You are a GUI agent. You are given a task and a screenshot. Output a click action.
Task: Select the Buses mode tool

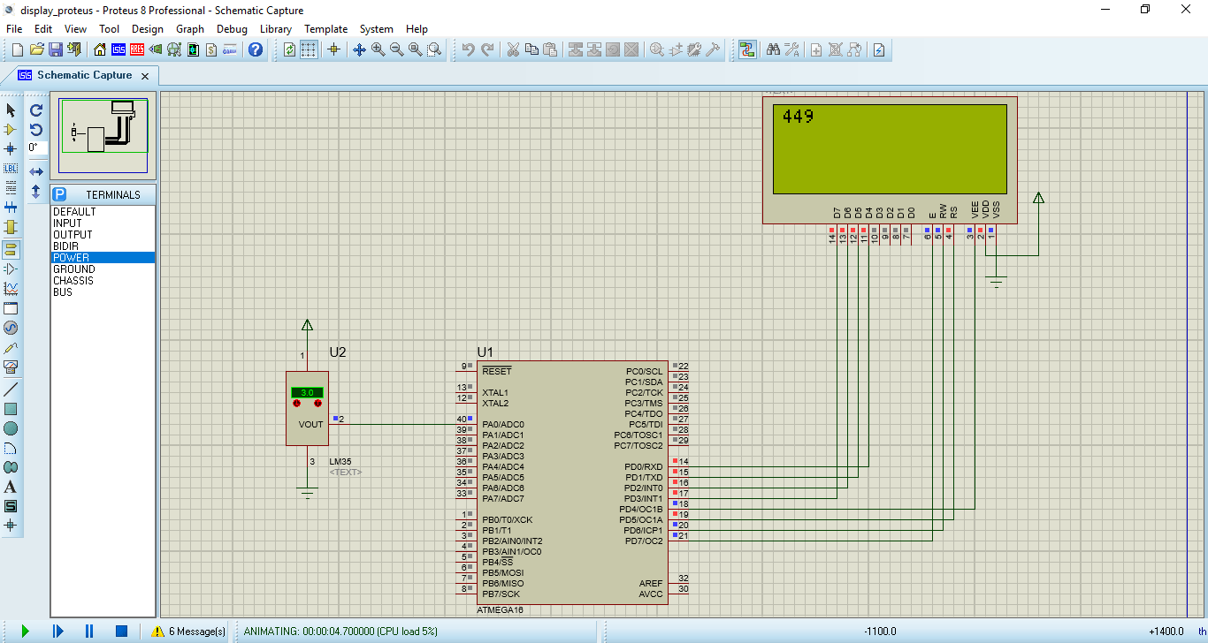click(x=11, y=206)
